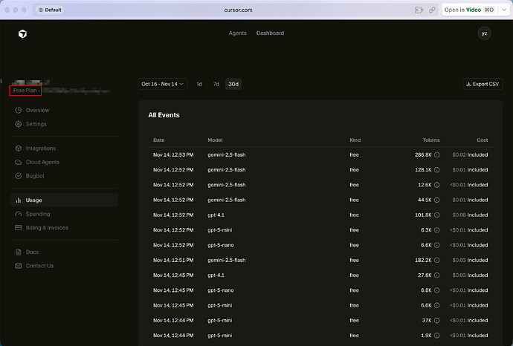Open Billing & Invoices
The width and height of the screenshot is (513, 346).
(x=64, y=228)
